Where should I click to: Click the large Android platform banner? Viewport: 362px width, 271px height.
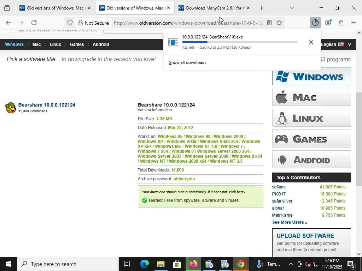pyautogui.click(x=311, y=159)
